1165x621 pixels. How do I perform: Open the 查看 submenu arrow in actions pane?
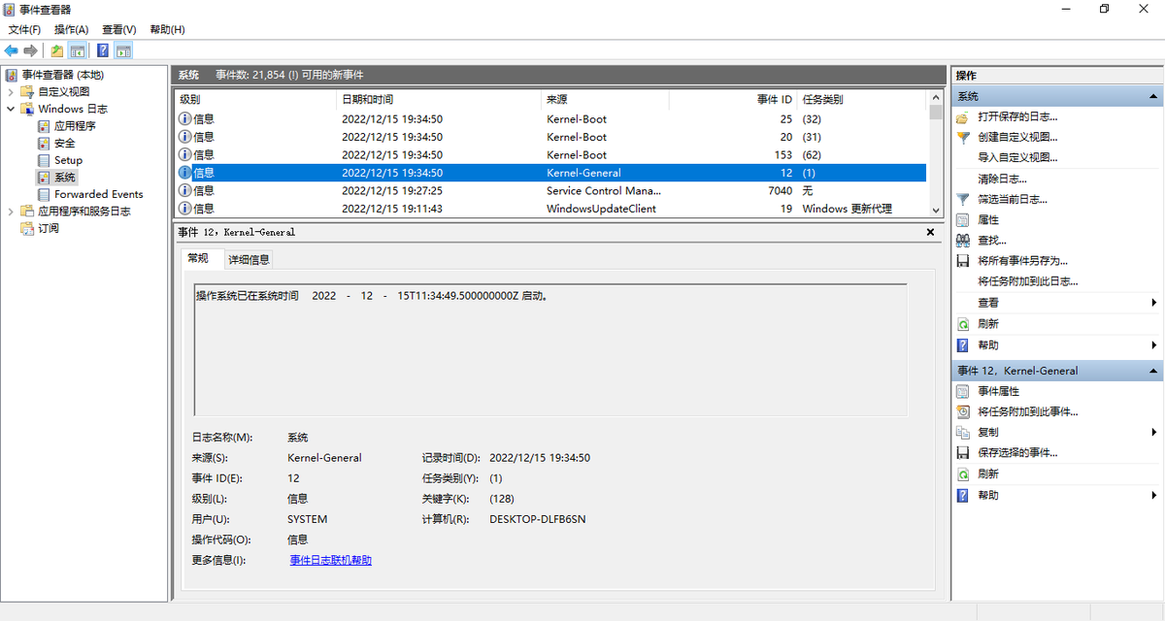[1153, 303]
